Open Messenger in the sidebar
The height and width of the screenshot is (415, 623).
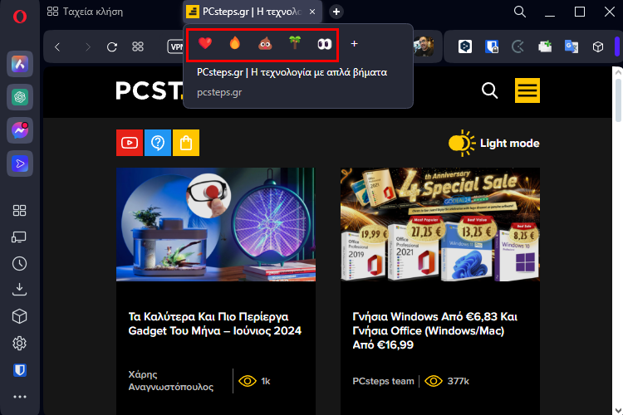(x=20, y=130)
